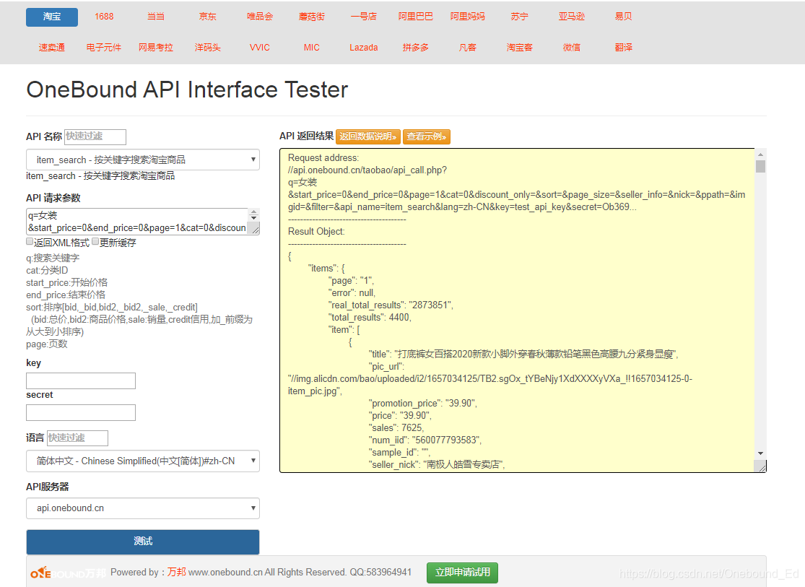The image size is (805, 587).
Task: Open the 网易考拉 tab
Action: pyautogui.click(x=155, y=48)
